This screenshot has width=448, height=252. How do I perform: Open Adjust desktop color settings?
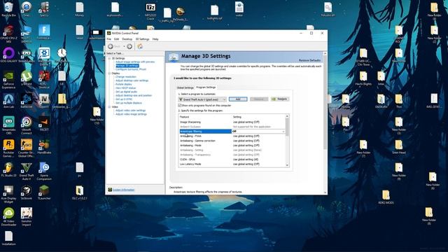pos(132,80)
